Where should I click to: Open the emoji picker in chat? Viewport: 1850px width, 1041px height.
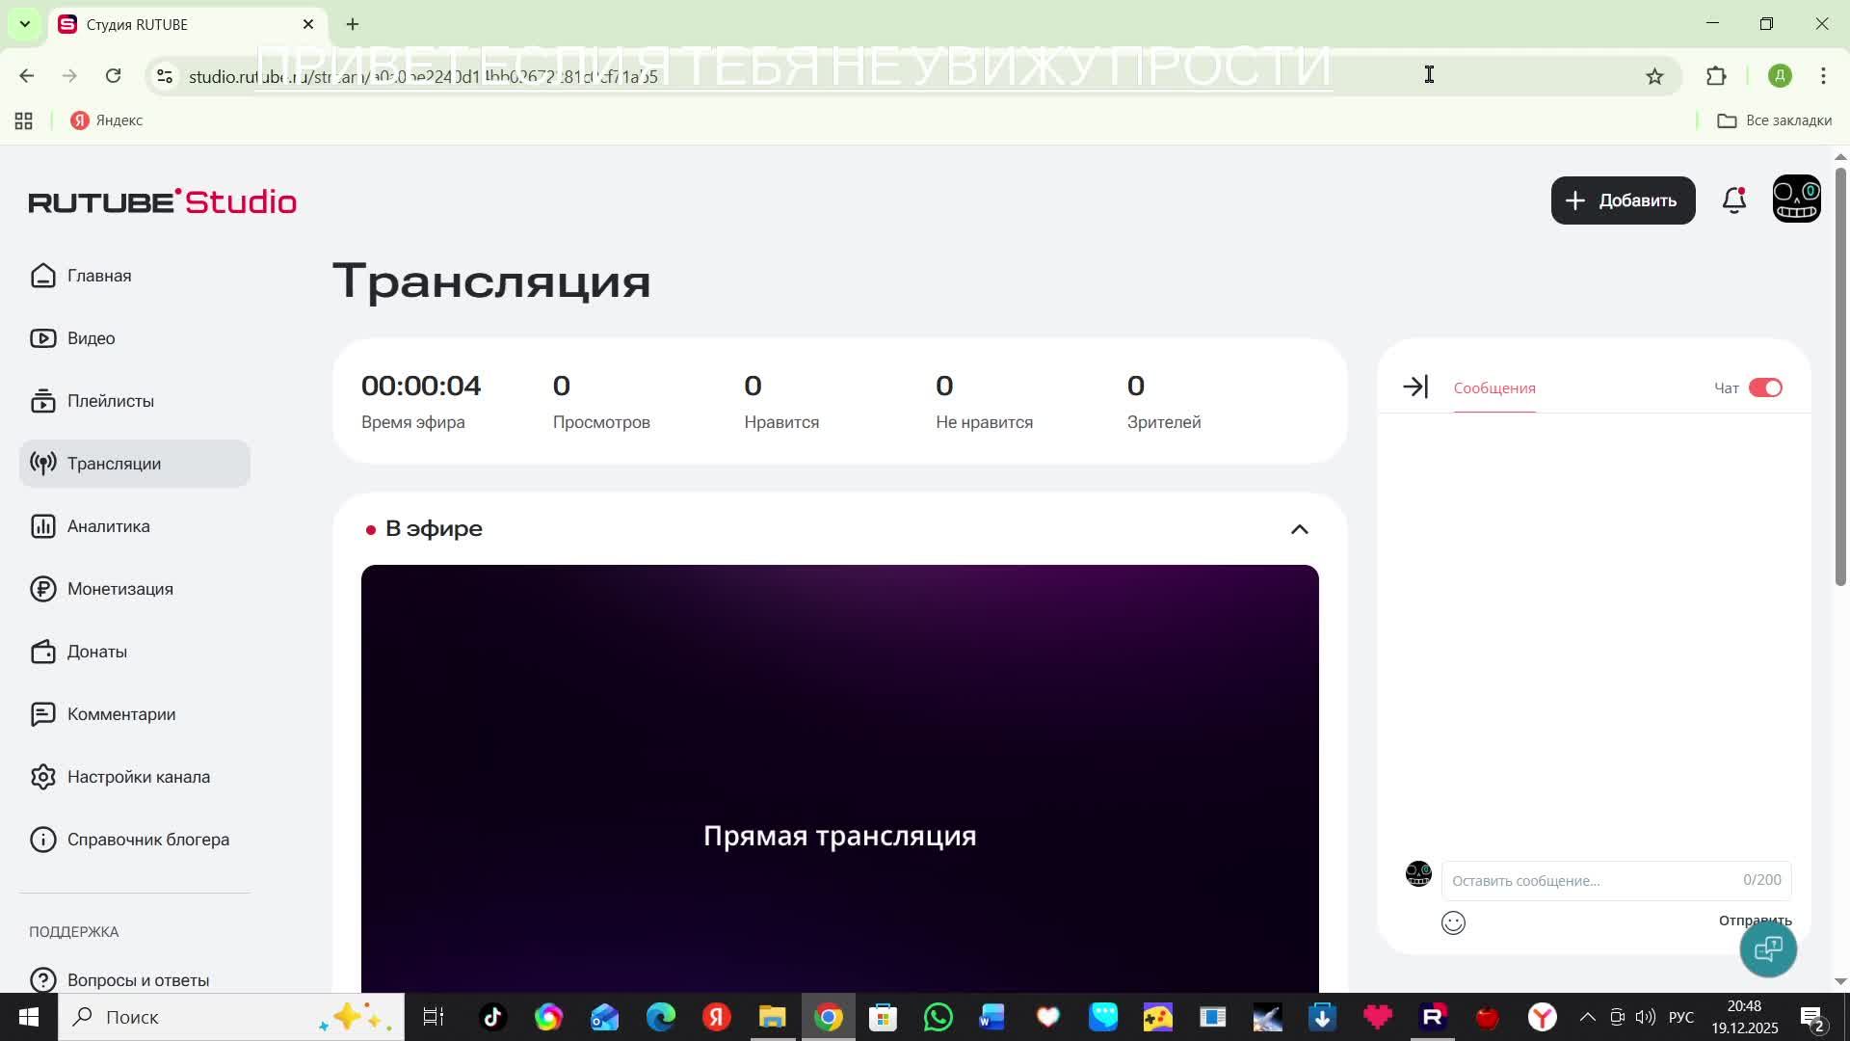(1453, 922)
